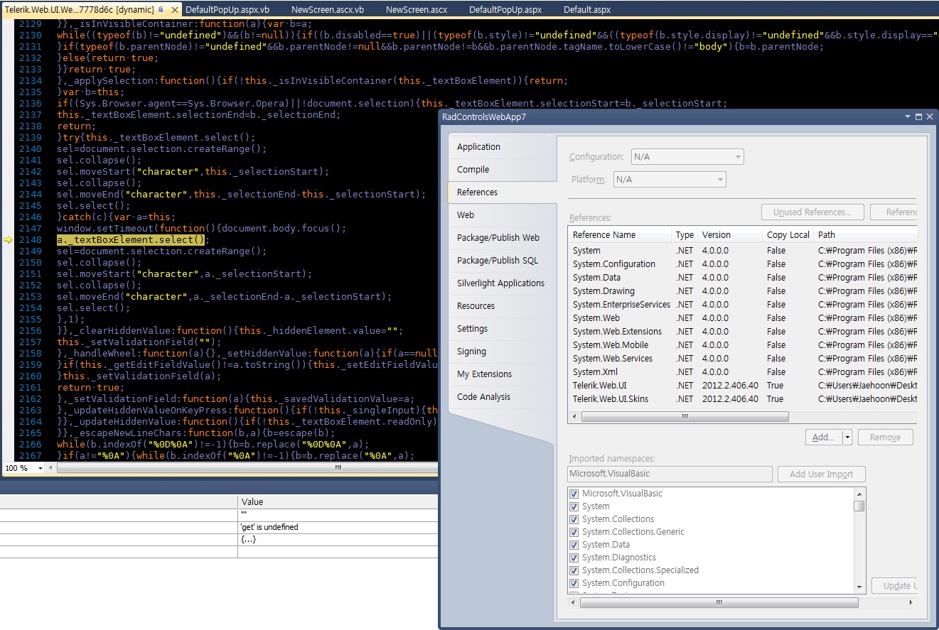Close the Telerik dynamic document tab
This screenshot has width=939, height=630.
tap(175, 10)
